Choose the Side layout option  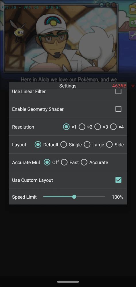click(109, 145)
